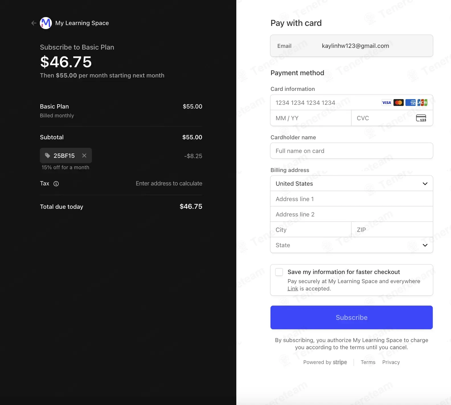This screenshot has height=405, width=451.
Task: Click the Link hyperlink text
Action: tap(293, 289)
